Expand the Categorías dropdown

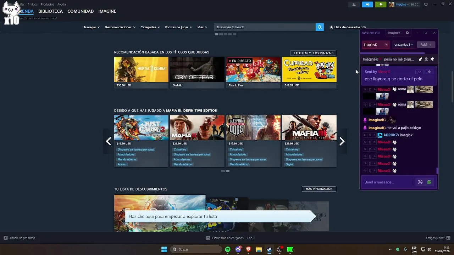point(150,27)
